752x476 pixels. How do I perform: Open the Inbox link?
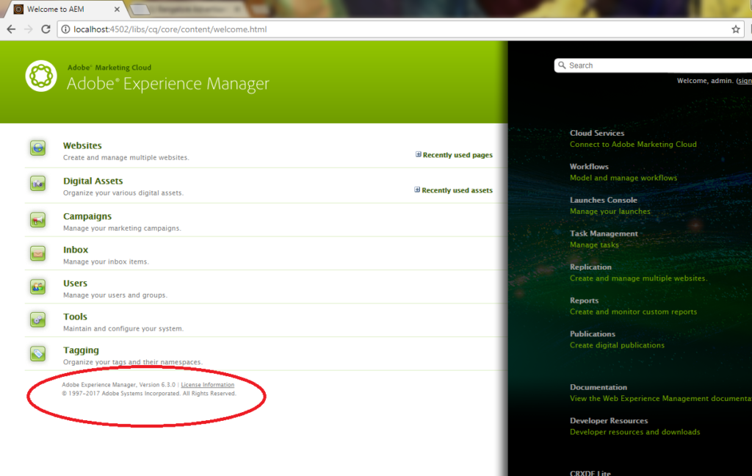coord(76,250)
